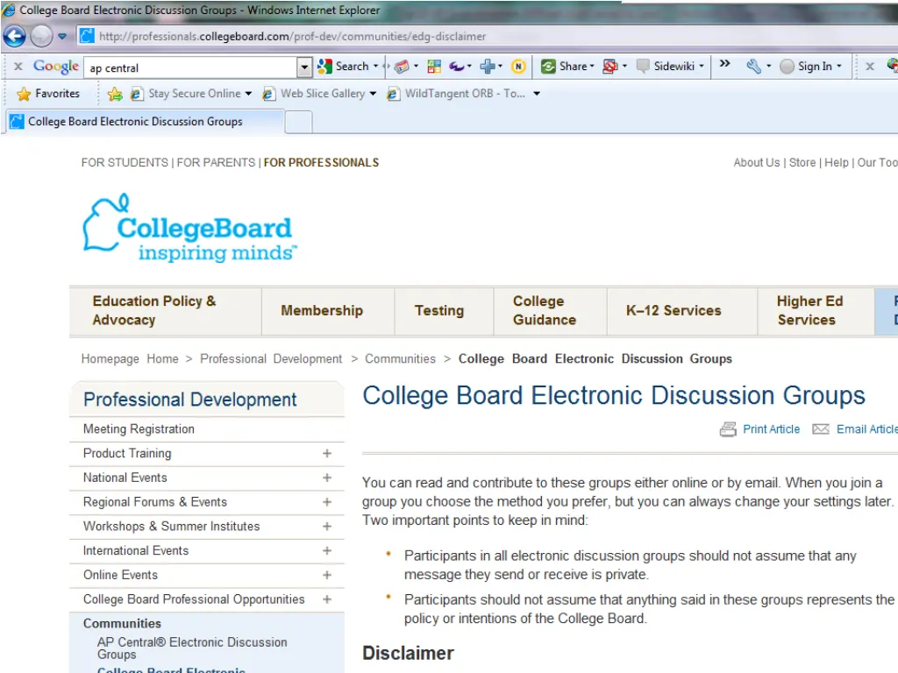Click the printer icon for Print Article
Viewport: 898px width, 673px height.
728,429
